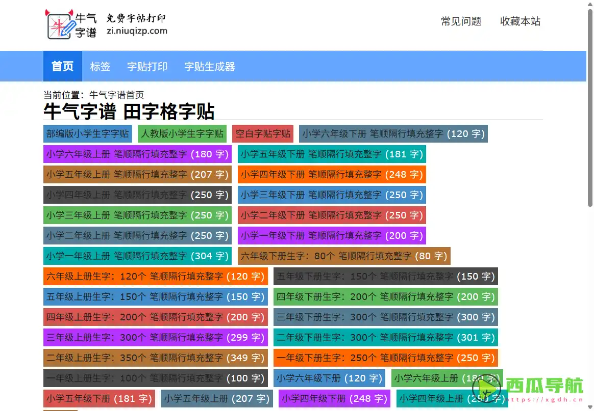Image resolution: width=594 pixels, height=411 pixels.
Task: Click 收藏本站 to bookmark the site
Action: [521, 21]
